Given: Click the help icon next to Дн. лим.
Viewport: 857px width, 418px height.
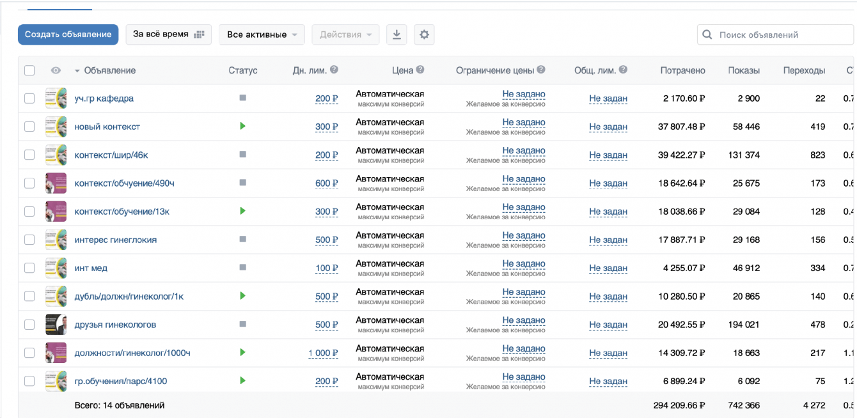Looking at the screenshot, I should pyautogui.click(x=334, y=70).
